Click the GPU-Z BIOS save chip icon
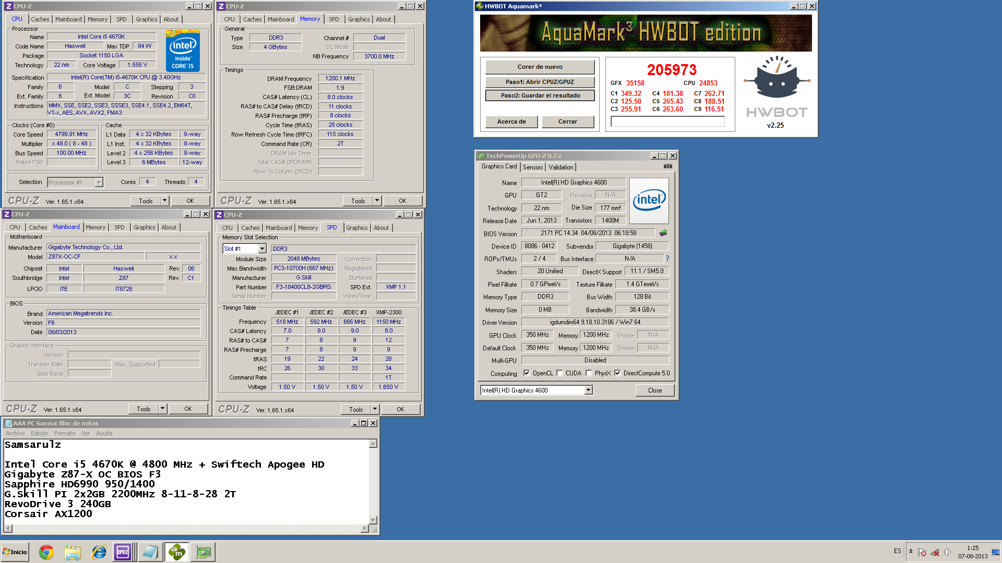The image size is (1002, 563). [x=663, y=233]
